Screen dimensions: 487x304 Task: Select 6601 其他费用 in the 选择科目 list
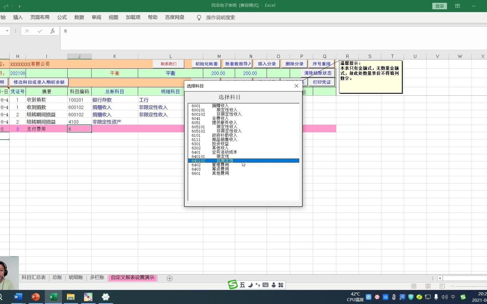pos(214,173)
